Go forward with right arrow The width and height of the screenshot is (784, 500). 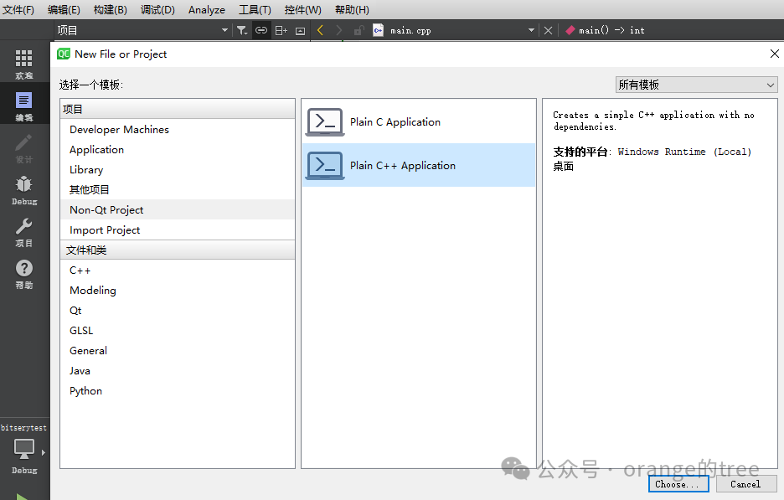click(339, 30)
